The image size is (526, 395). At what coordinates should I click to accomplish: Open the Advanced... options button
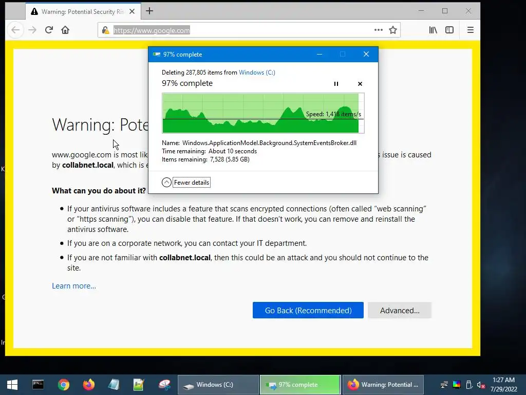point(400,310)
